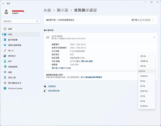This screenshot has height=126, width=161.
Task: Click the Accounts person icon
Action: (x=5, y=61)
